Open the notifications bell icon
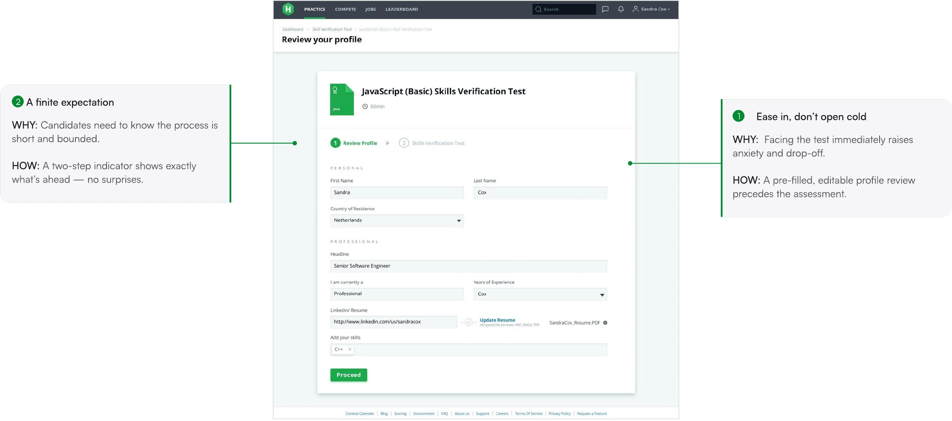 (621, 9)
